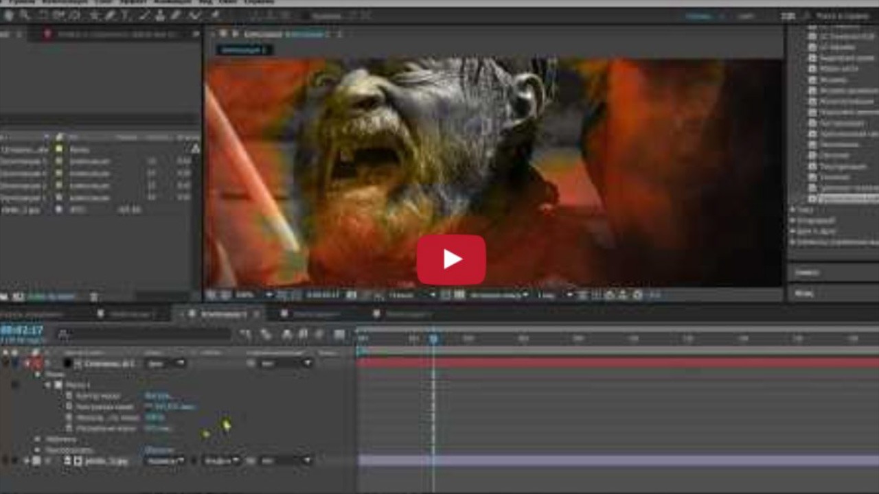This screenshot has width=879, height=494.
Task: Open the view layout dropdown under the viewer
Action: (554, 295)
